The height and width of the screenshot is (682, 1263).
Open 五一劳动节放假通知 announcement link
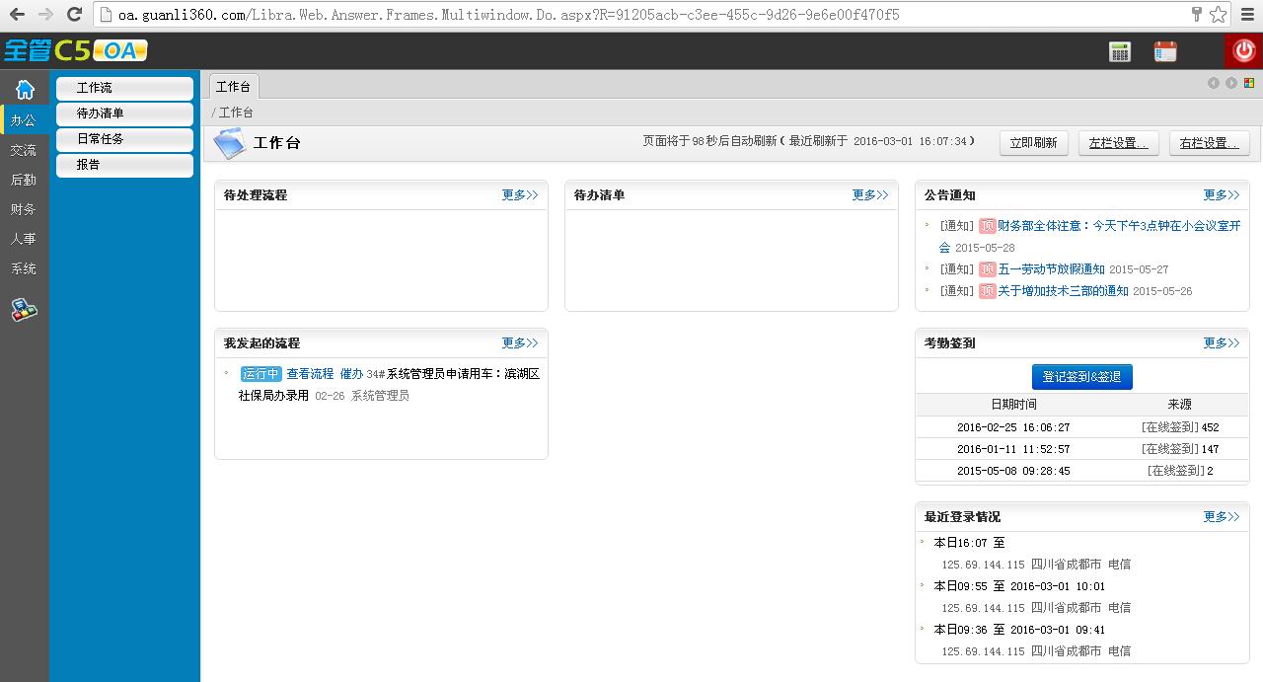click(x=1051, y=269)
